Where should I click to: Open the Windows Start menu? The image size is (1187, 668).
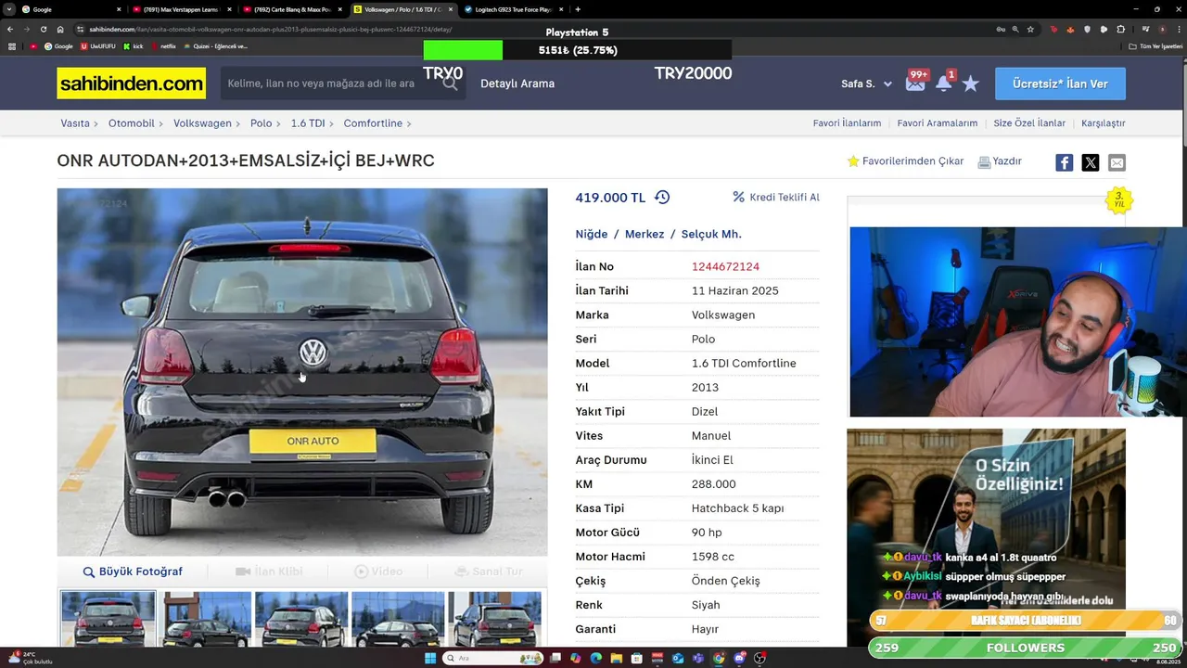[x=430, y=658]
